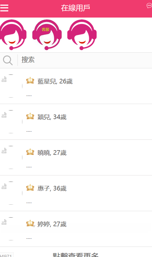Tap the 客服 labeled headset avatar

tap(47, 35)
